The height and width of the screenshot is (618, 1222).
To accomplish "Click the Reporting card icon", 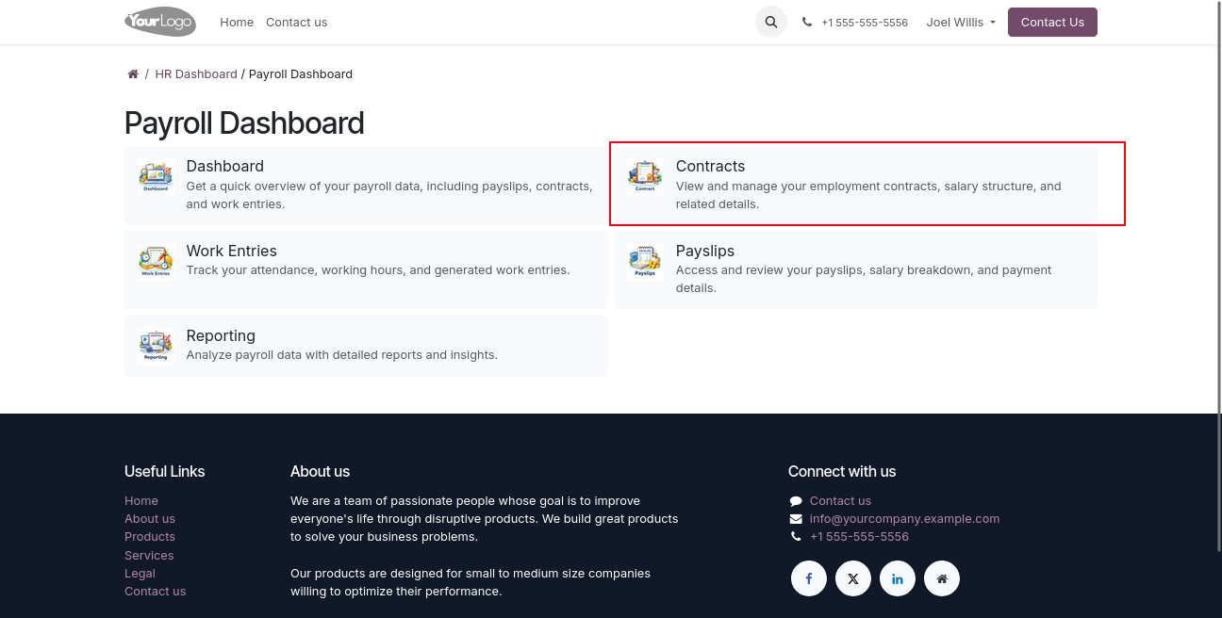I will (x=156, y=346).
